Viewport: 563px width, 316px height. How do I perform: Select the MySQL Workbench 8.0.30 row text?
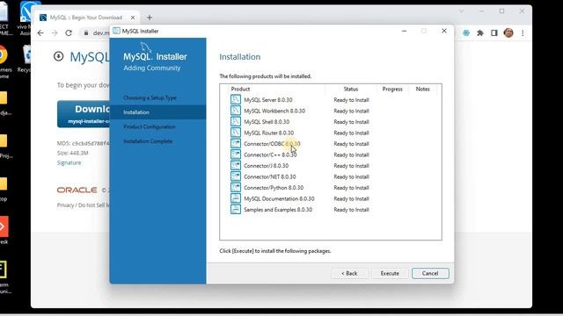click(x=274, y=111)
